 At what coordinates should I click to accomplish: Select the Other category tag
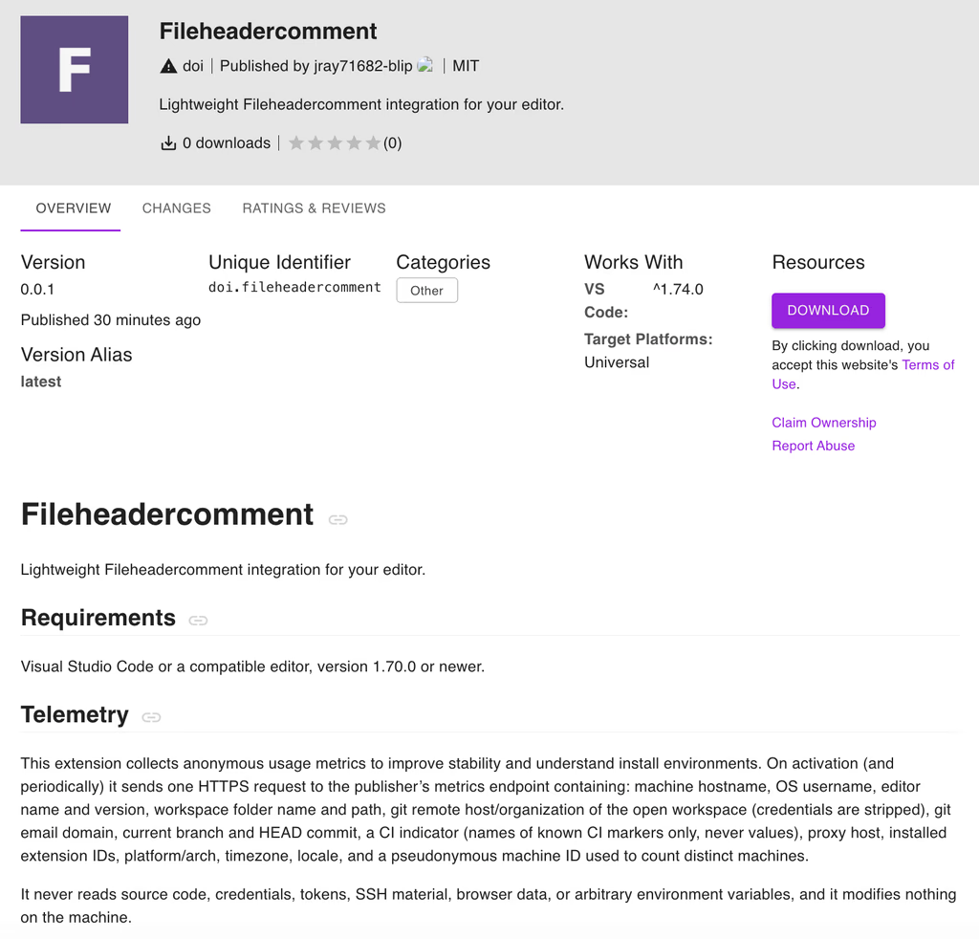(427, 291)
